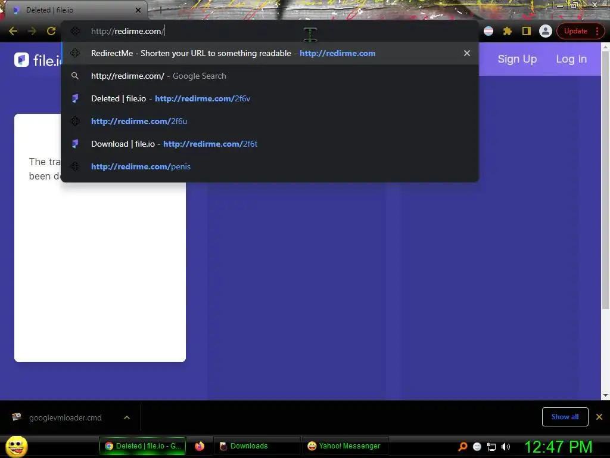The width and height of the screenshot is (610, 458).
Task: Select the Google Search suggestion
Action: tap(270, 76)
